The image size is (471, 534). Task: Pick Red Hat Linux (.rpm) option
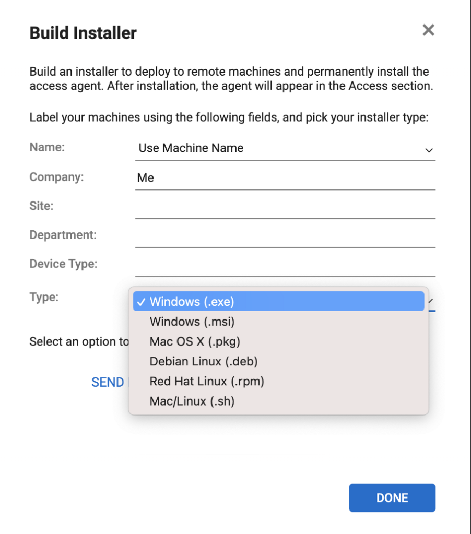(x=278, y=381)
